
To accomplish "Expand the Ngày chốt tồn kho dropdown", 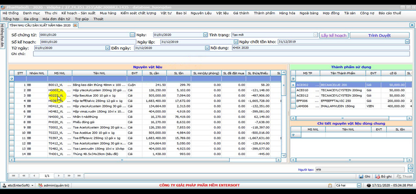I will click(407, 42).
